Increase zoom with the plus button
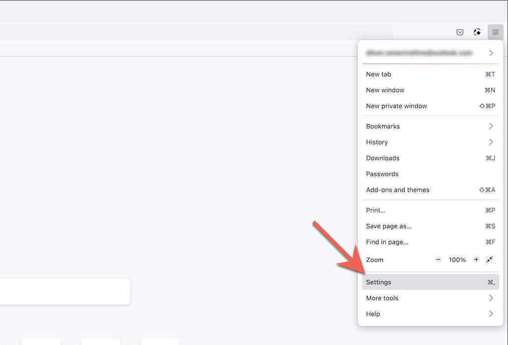This screenshot has width=508, height=345. pyautogui.click(x=476, y=260)
